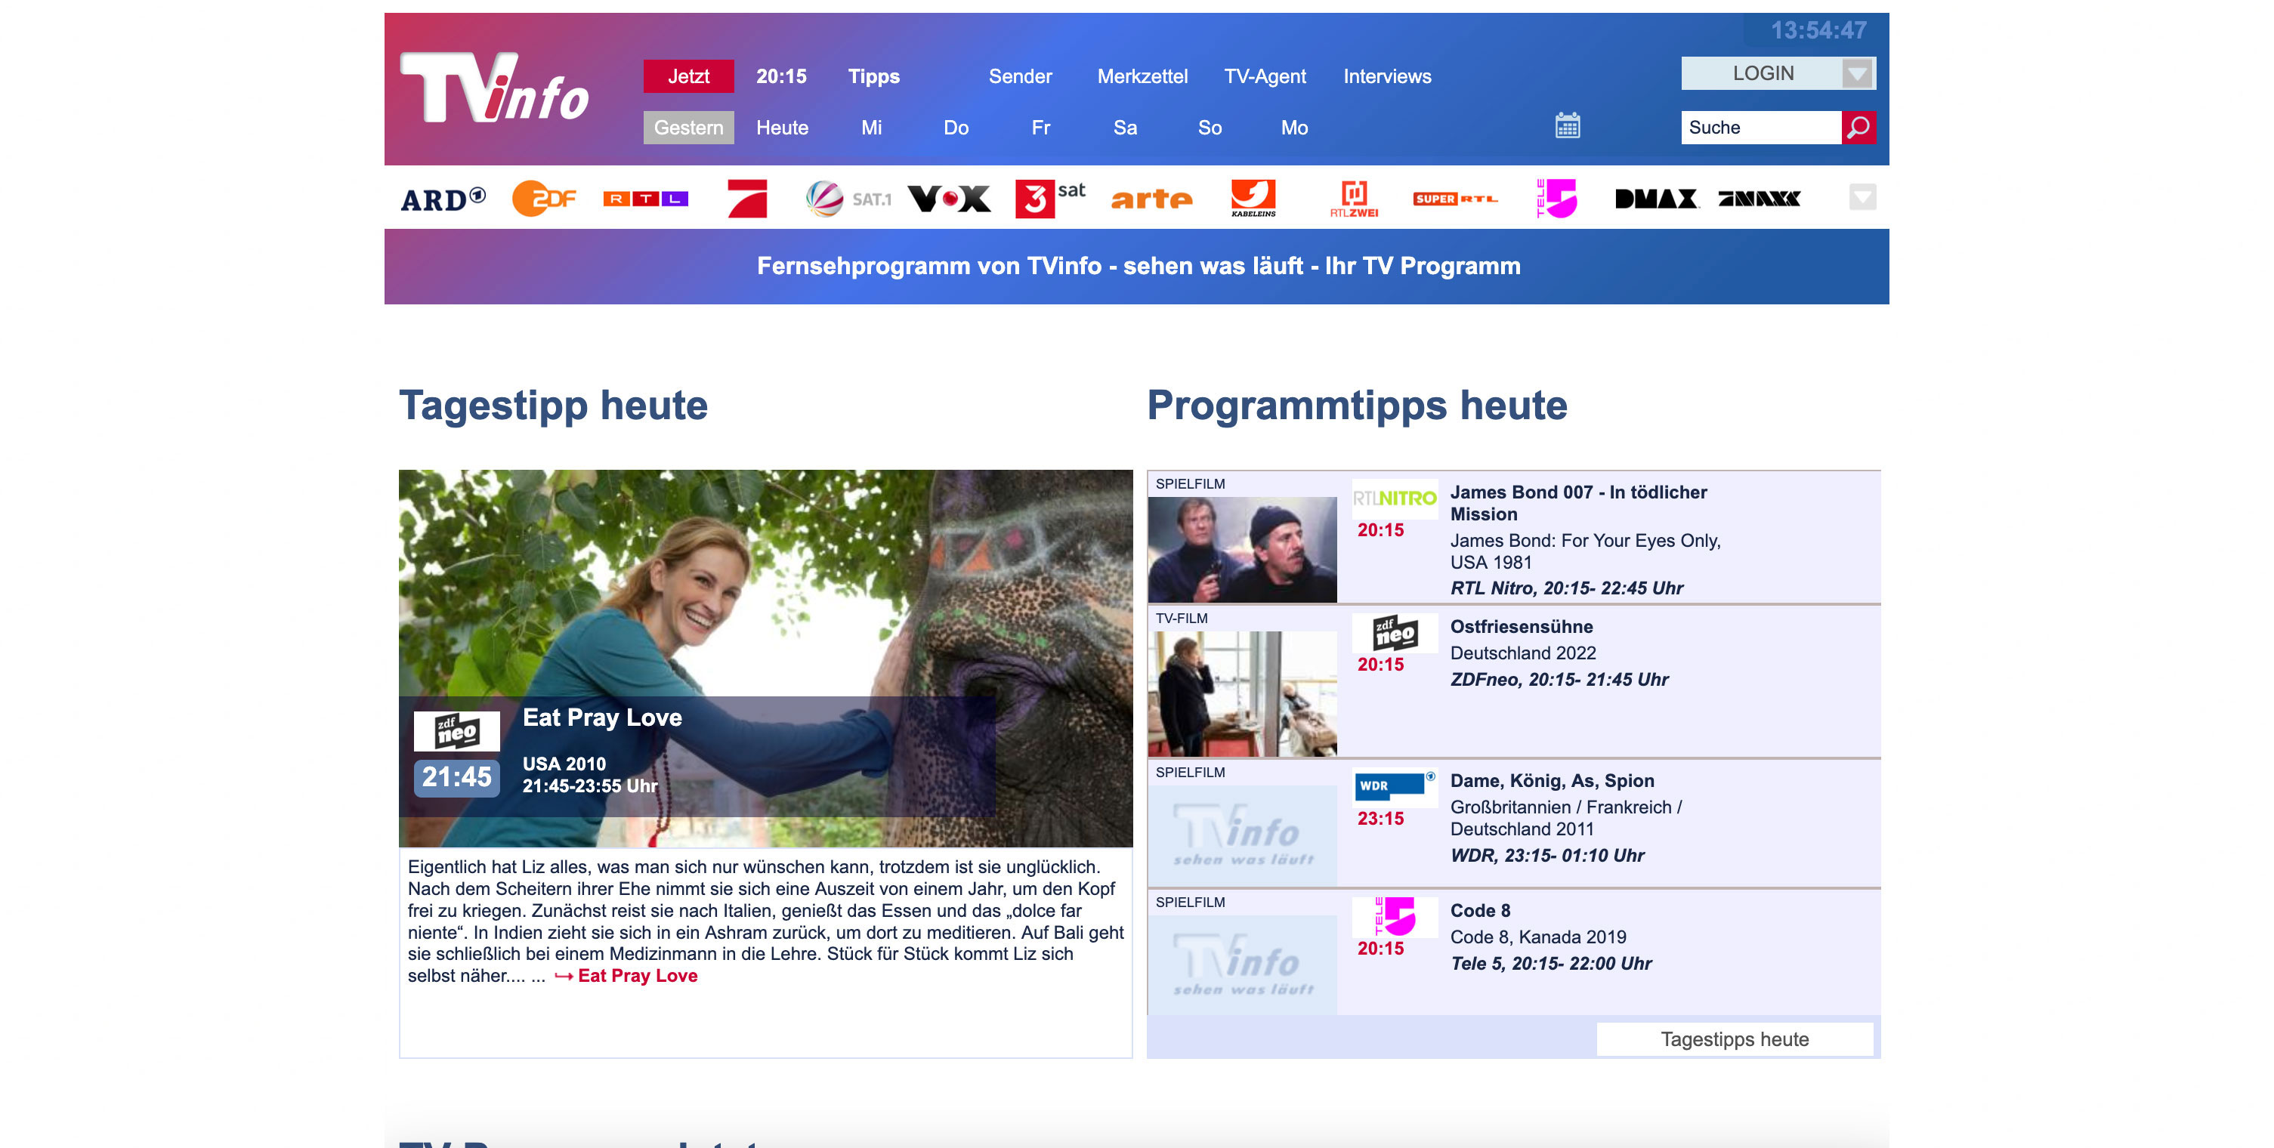Open the Tipps menu item

click(x=874, y=76)
